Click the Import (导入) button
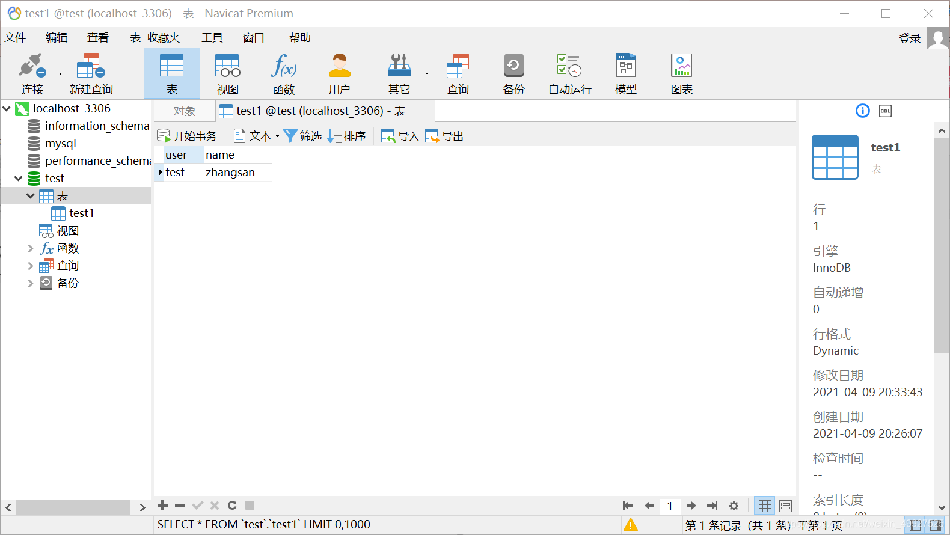Screen dimensions: 950x535 coord(400,136)
